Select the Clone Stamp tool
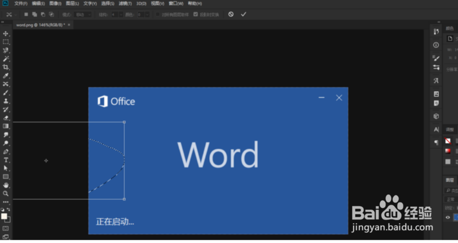 tap(5, 101)
